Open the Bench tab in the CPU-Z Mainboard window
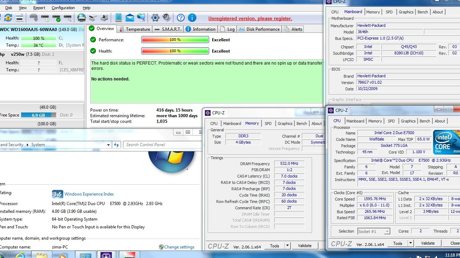 point(423,12)
